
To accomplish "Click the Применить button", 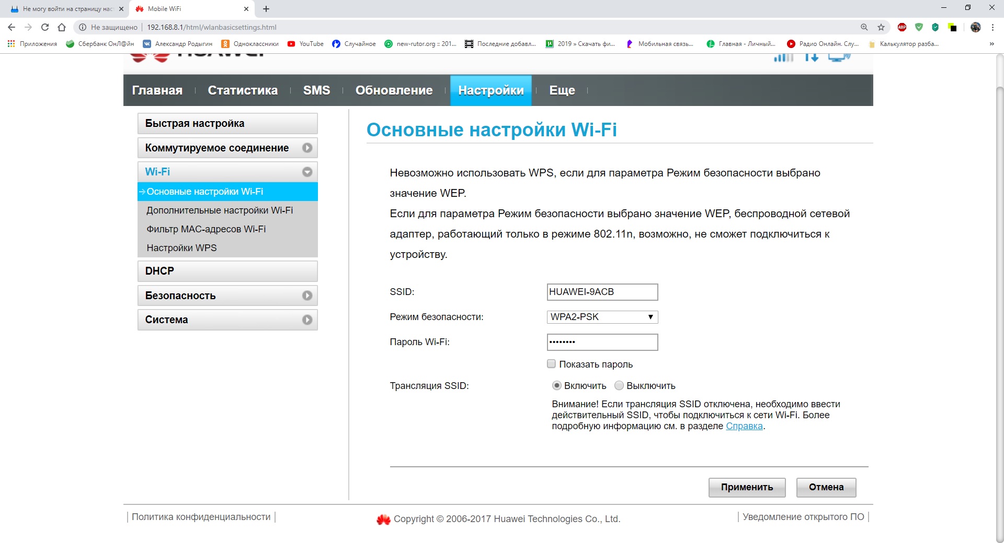I will click(x=747, y=487).
